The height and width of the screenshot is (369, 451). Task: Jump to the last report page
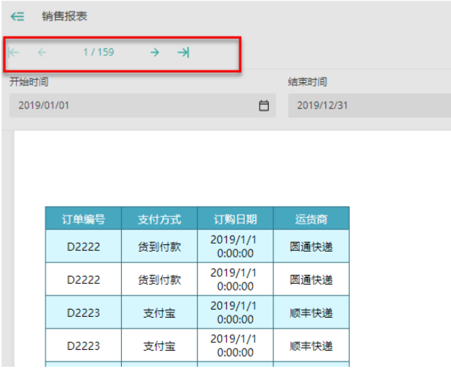click(x=183, y=52)
